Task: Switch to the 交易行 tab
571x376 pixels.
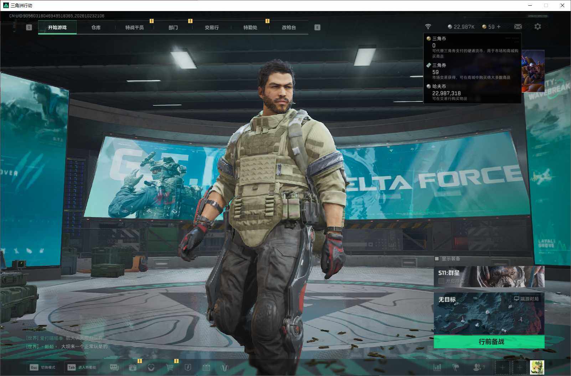Action: 212,27
